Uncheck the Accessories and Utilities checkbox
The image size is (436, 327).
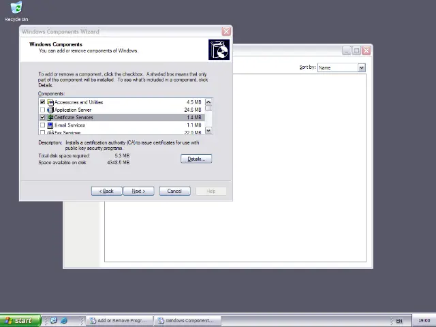click(x=42, y=102)
